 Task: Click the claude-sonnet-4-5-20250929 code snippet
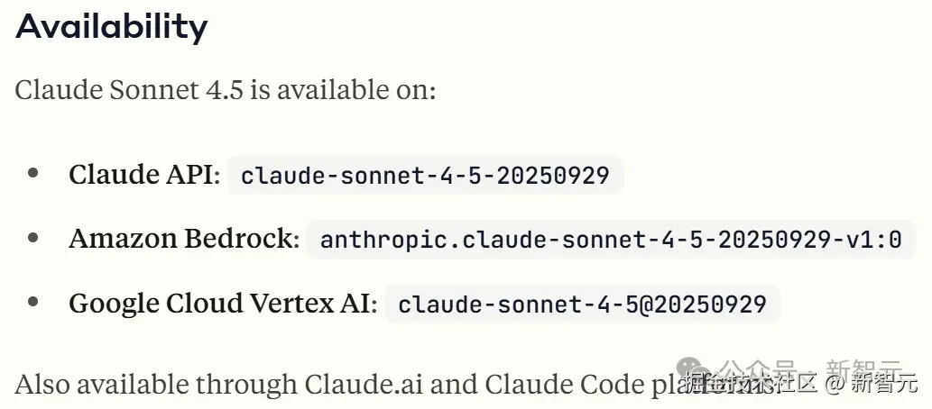(426, 175)
